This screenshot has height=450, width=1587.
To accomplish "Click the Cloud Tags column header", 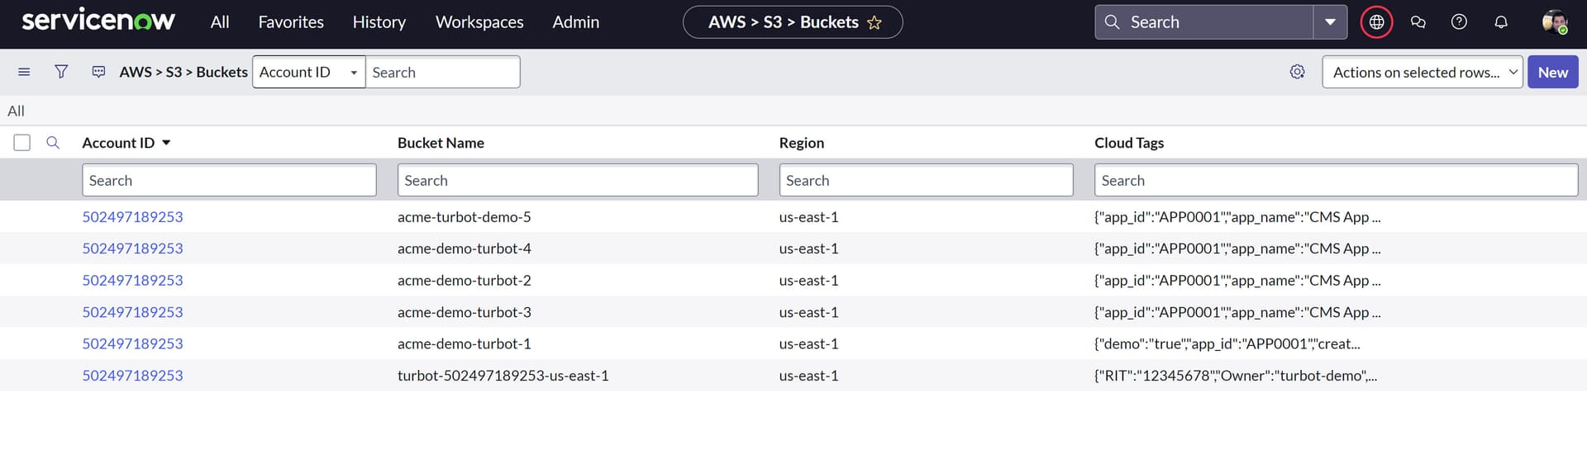I will point(1129,143).
